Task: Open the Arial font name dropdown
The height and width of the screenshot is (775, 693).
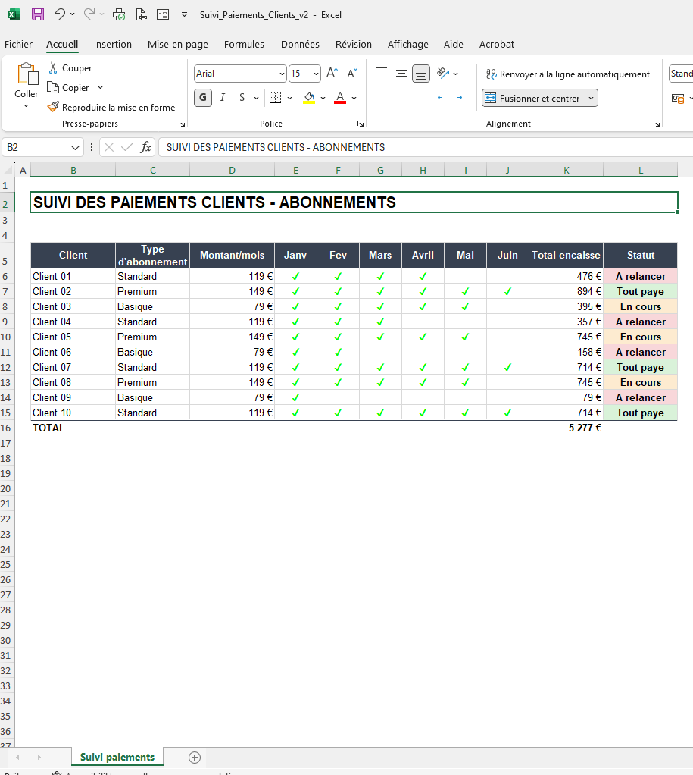Action: 282,74
